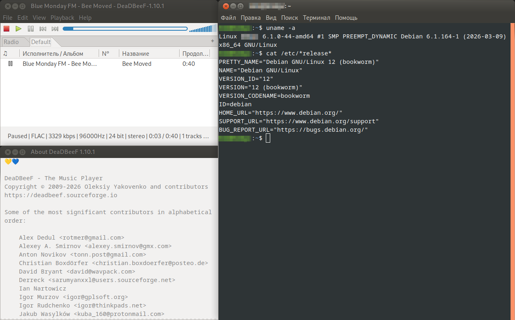Add a new playlist tab with plus icon

tap(212, 41)
